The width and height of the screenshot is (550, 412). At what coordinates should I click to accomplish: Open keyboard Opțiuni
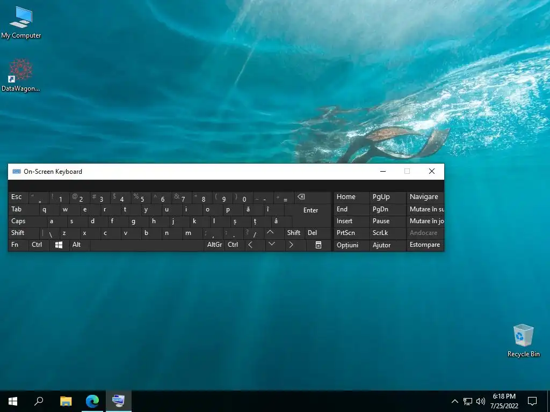click(351, 245)
